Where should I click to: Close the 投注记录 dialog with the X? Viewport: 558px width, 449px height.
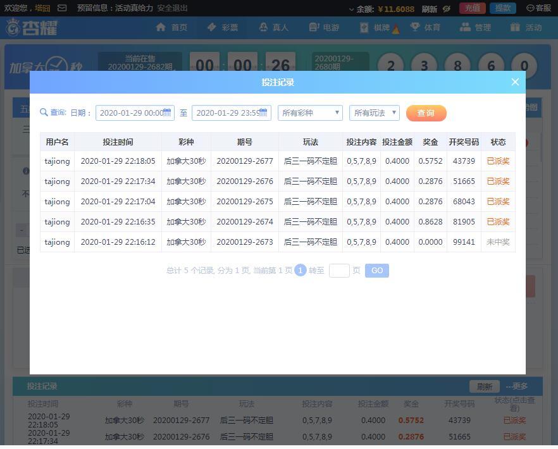click(x=515, y=82)
